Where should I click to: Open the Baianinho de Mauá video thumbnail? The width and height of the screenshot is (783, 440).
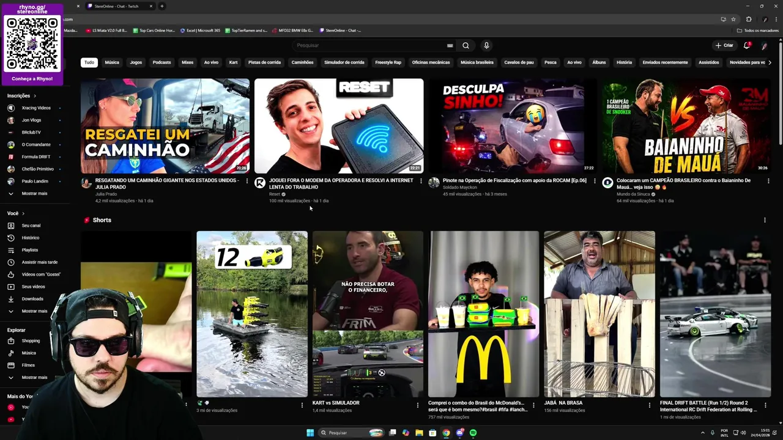click(686, 126)
